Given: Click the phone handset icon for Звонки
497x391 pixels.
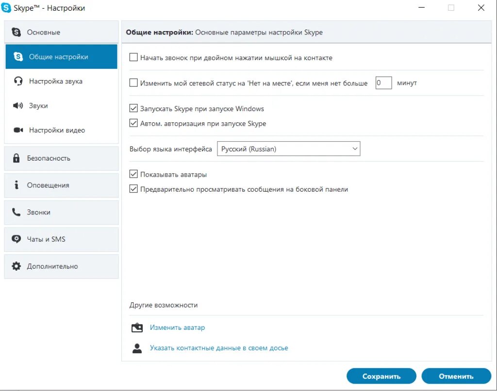Looking at the screenshot, I should (x=17, y=212).
